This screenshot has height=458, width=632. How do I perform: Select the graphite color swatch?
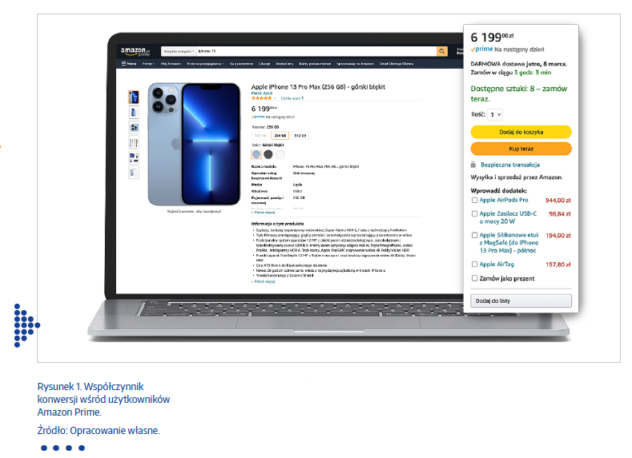click(268, 154)
